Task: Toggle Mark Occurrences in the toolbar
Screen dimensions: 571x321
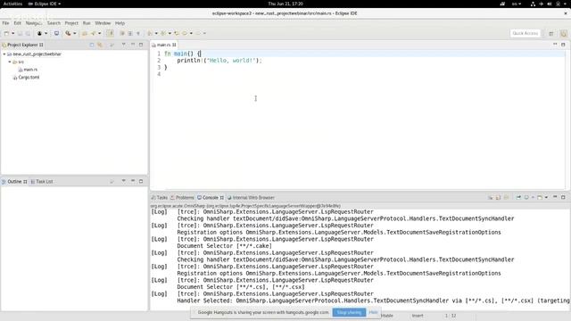Action: pos(111,33)
